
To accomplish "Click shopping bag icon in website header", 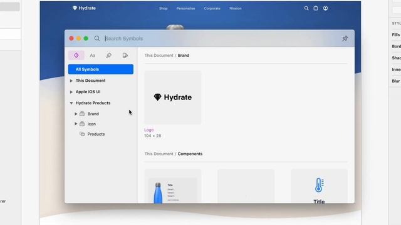I will coord(316,8).
